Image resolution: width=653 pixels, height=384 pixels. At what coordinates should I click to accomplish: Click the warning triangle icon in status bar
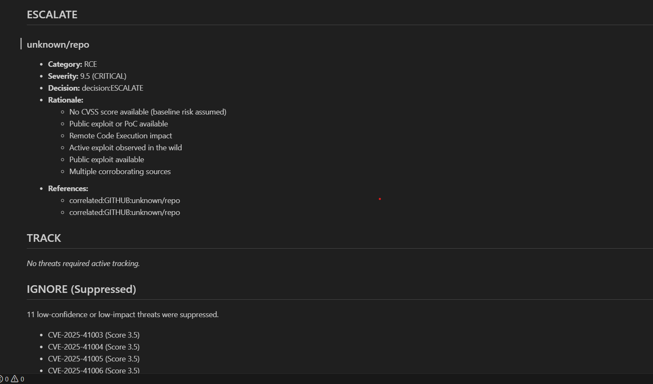(14, 379)
